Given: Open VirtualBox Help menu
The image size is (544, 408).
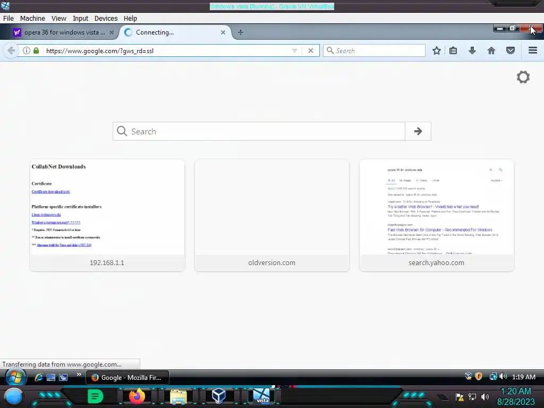Looking at the screenshot, I should (131, 19).
